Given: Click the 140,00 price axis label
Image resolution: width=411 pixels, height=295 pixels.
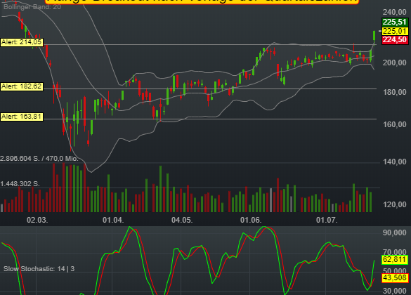Looking at the screenshot, I should click(x=394, y=162).
